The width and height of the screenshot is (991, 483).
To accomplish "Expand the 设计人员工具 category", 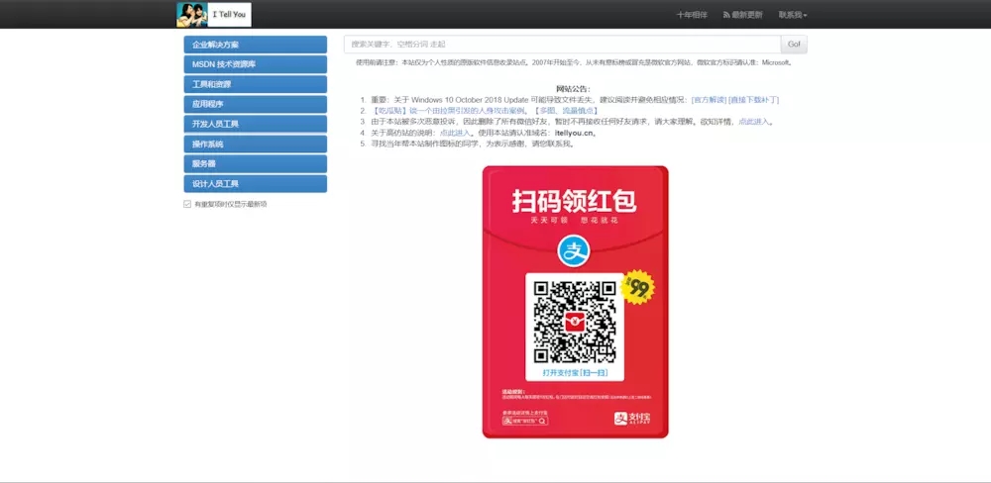I will (256, 184).
